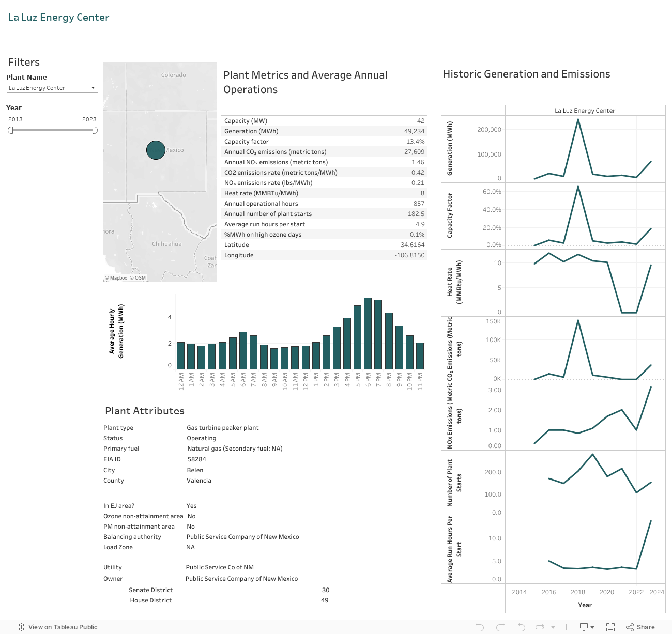Image resolution: width=672 pixels, height=634 pixels.
Task: Click the Plant Attributes heading
Action: coord(145,411)
